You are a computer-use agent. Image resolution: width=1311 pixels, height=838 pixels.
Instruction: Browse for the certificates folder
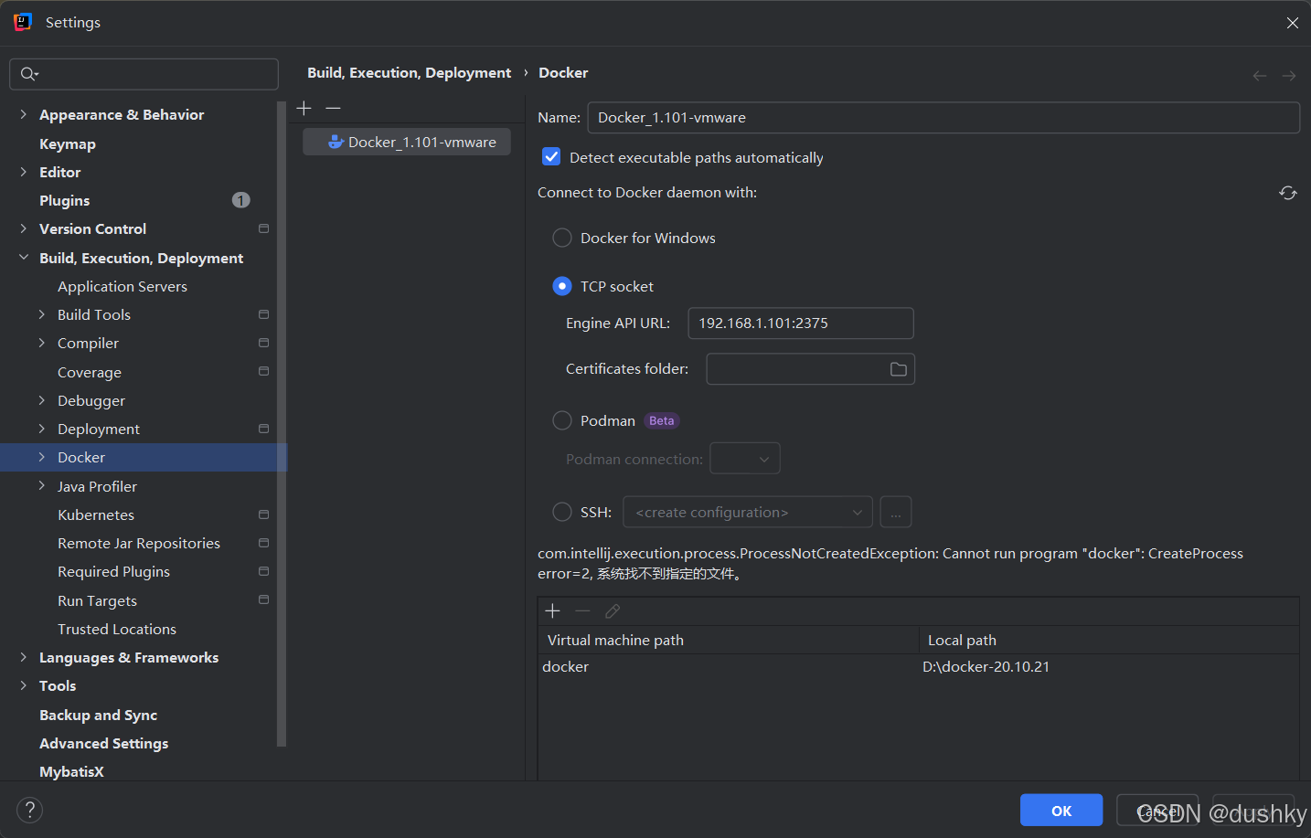(x=899, y=369)
